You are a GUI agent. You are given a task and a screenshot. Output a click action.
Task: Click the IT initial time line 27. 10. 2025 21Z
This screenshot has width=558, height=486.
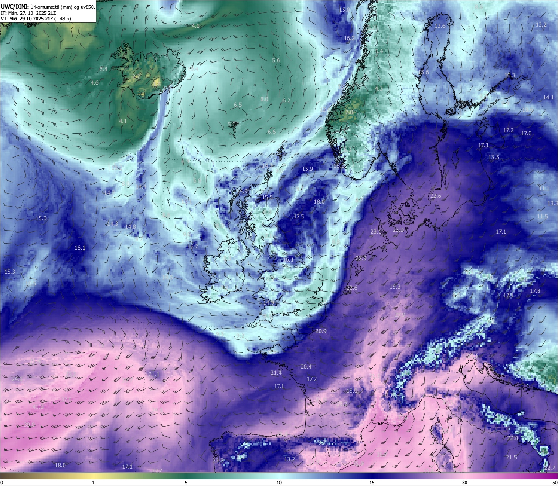click(x=28, y=13)
